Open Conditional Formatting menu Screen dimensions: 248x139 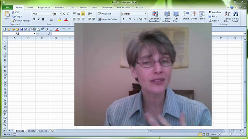(x=155, y=17)
